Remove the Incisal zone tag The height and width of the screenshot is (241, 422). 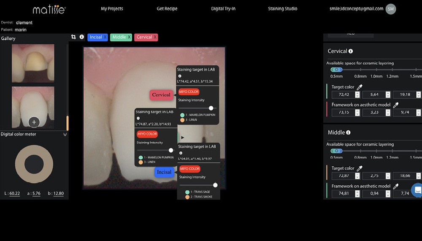(x=105, y=37)
